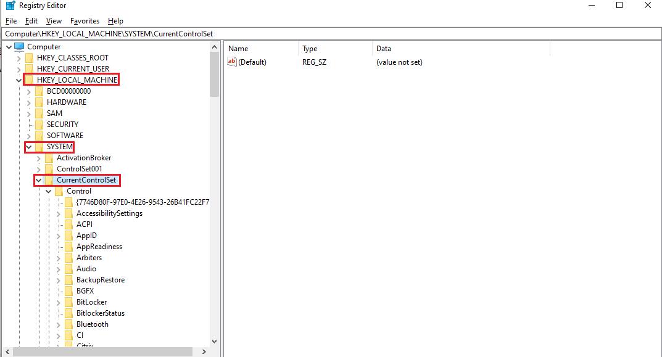This screenshot has height=357, width=662.
Task: Select the HARDWARE key
Action: [x=66, y=102]
